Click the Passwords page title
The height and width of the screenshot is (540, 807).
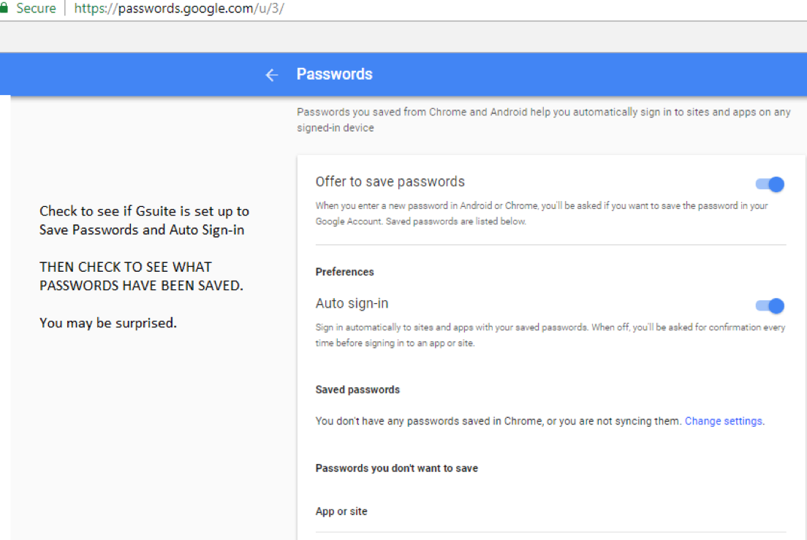(335, 74)
